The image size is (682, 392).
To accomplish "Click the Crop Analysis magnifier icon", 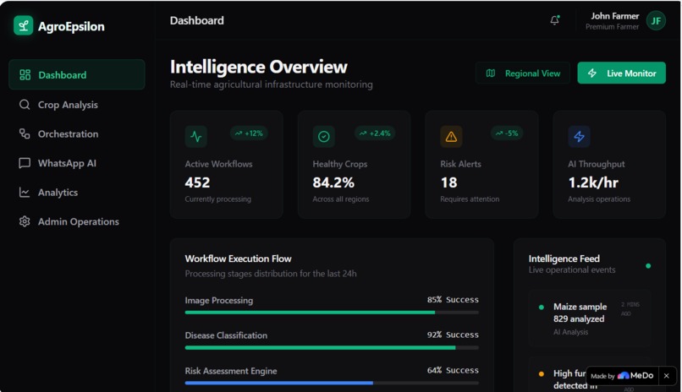I will tap(25, 105).
